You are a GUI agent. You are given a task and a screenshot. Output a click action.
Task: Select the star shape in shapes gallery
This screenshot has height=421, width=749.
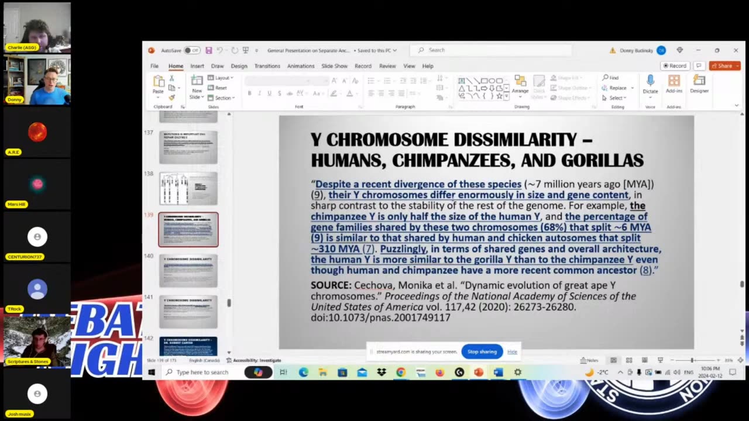[x=499, y=96]
